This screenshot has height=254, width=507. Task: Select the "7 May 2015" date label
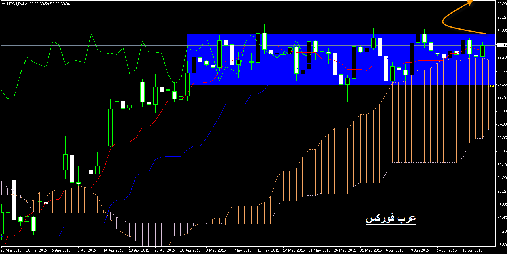[241, 251]
